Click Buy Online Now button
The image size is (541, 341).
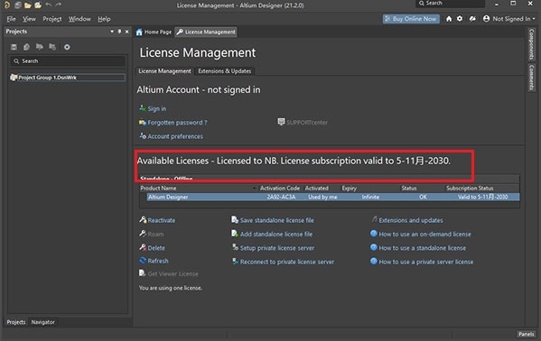coord(411,19)
